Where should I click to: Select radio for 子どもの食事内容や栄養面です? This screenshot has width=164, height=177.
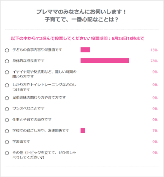[x=7, y=50]
